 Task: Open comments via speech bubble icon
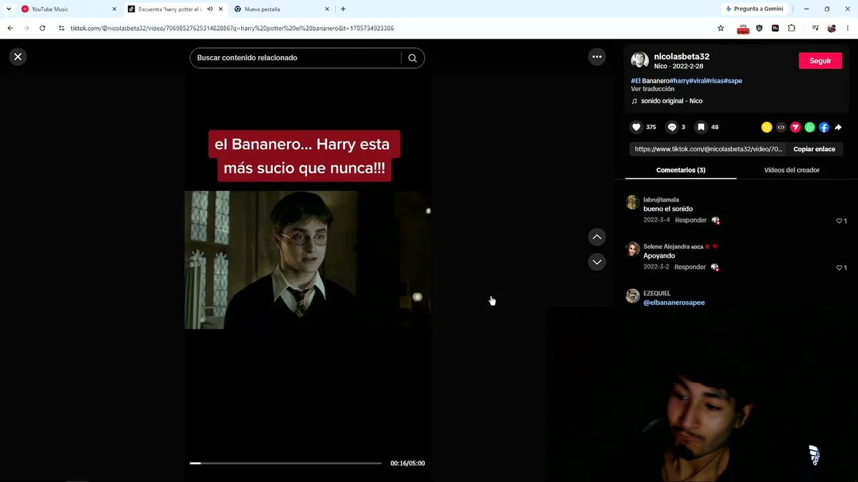672,127
